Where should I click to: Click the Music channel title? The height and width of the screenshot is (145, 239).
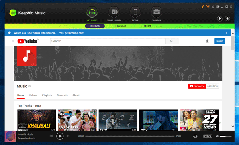pos(22,86)
